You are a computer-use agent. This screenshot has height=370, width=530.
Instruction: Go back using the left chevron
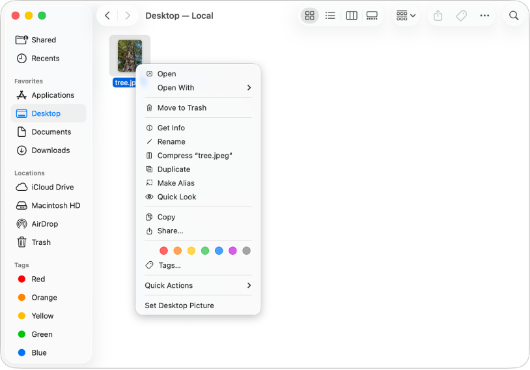tap(107, 16)
